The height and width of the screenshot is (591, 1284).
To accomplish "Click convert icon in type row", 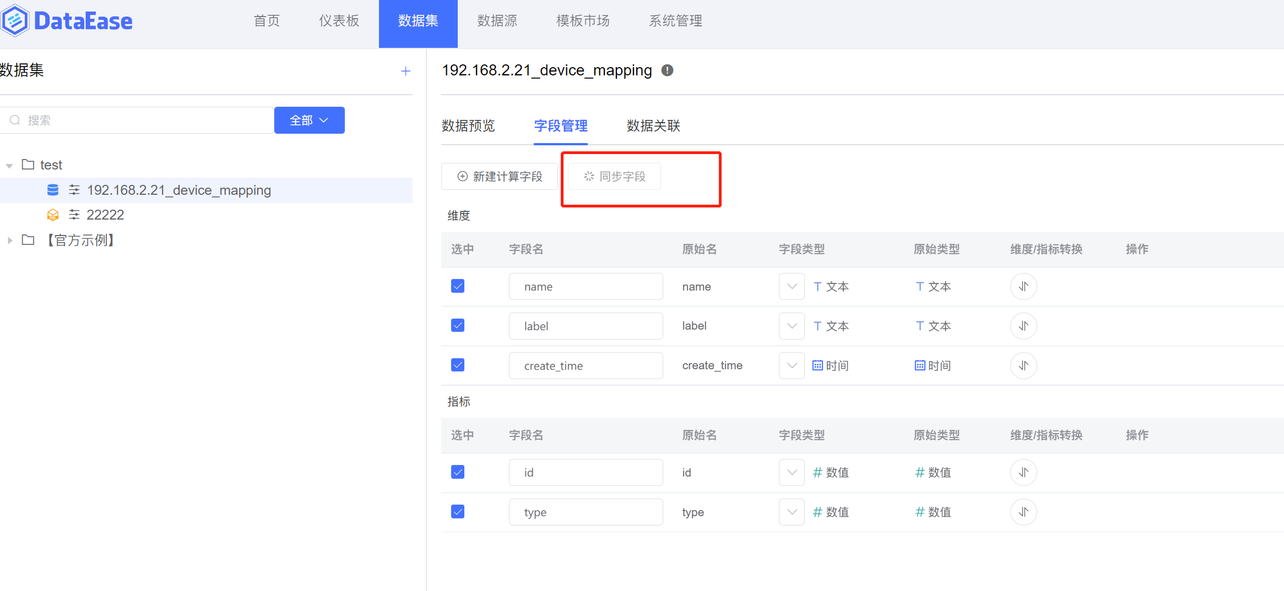I will pyautogui.click(x=1023, y=512).
